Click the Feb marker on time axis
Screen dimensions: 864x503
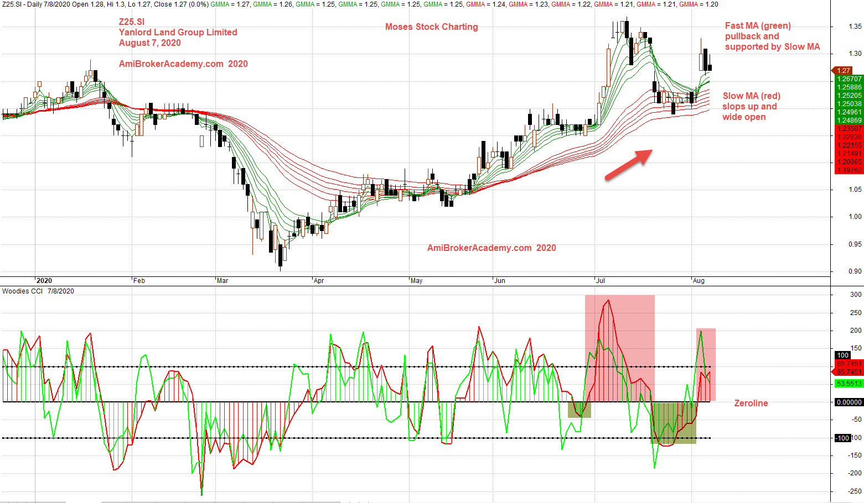coord(139,281)
